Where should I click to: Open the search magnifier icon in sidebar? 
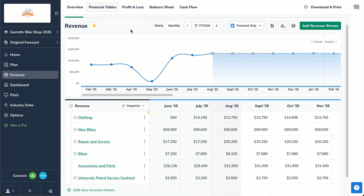click(x=30, y=191)
